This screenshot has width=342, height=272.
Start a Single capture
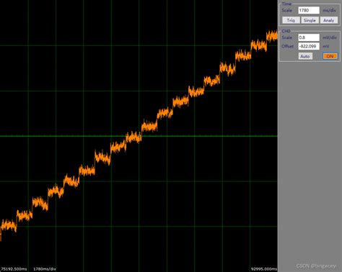click(x=310, y=20)
